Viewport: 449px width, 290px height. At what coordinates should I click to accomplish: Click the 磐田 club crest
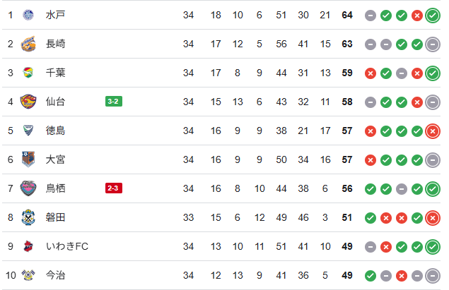(x=28, y=217)
